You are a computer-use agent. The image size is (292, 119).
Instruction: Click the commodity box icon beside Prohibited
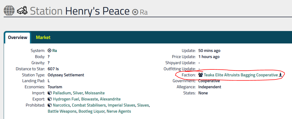coord(50,105)
